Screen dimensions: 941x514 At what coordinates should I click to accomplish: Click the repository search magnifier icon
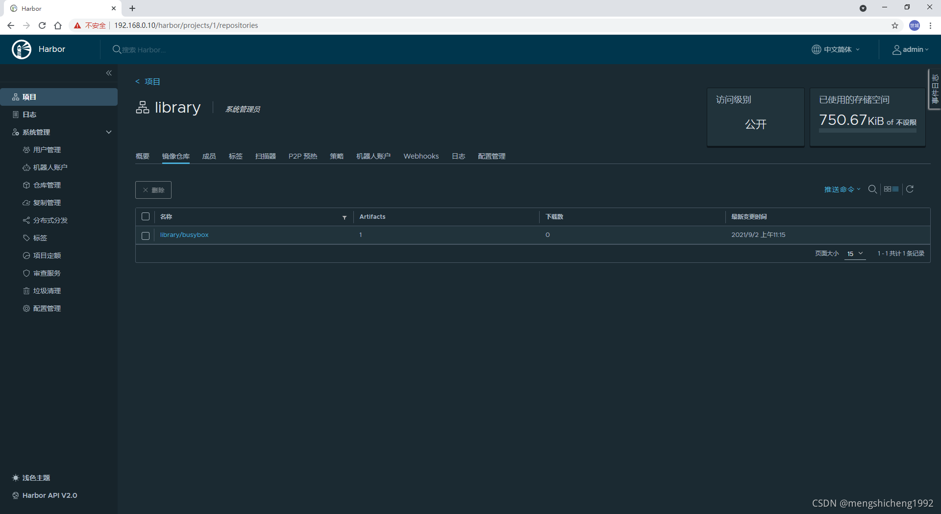(872, 189)
